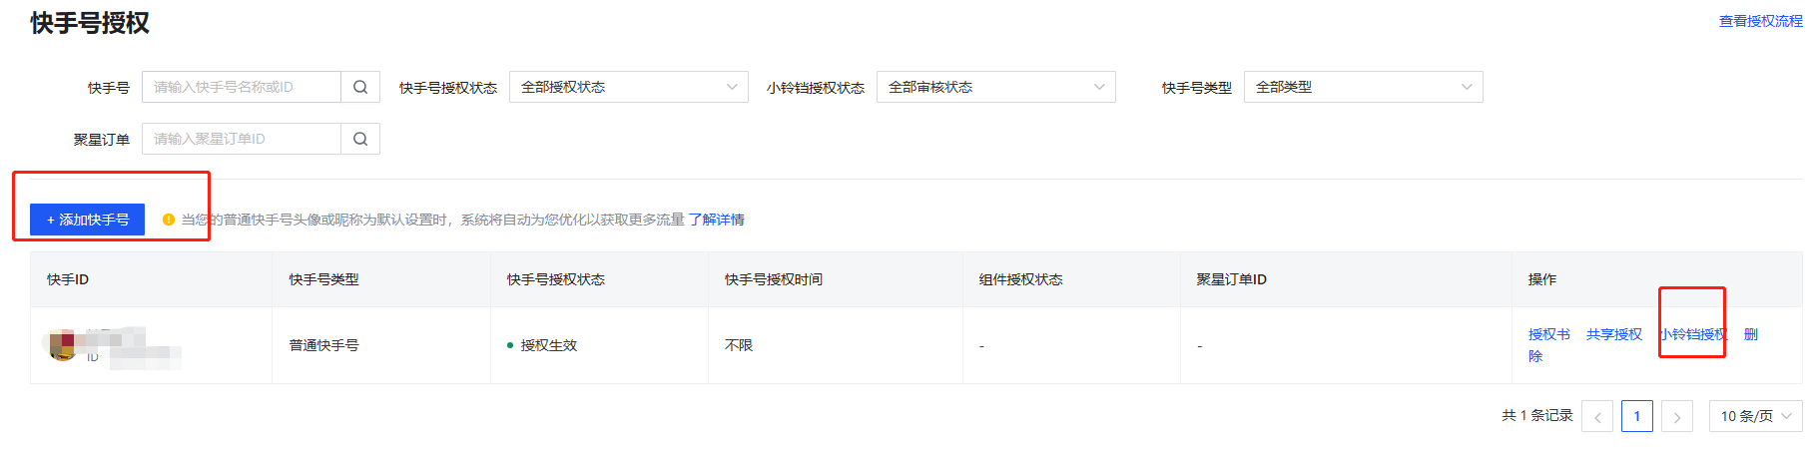Open the 快手号类型 dropdown
The height and width of the screenshot is (451, 1814).
pos(1364,87)
